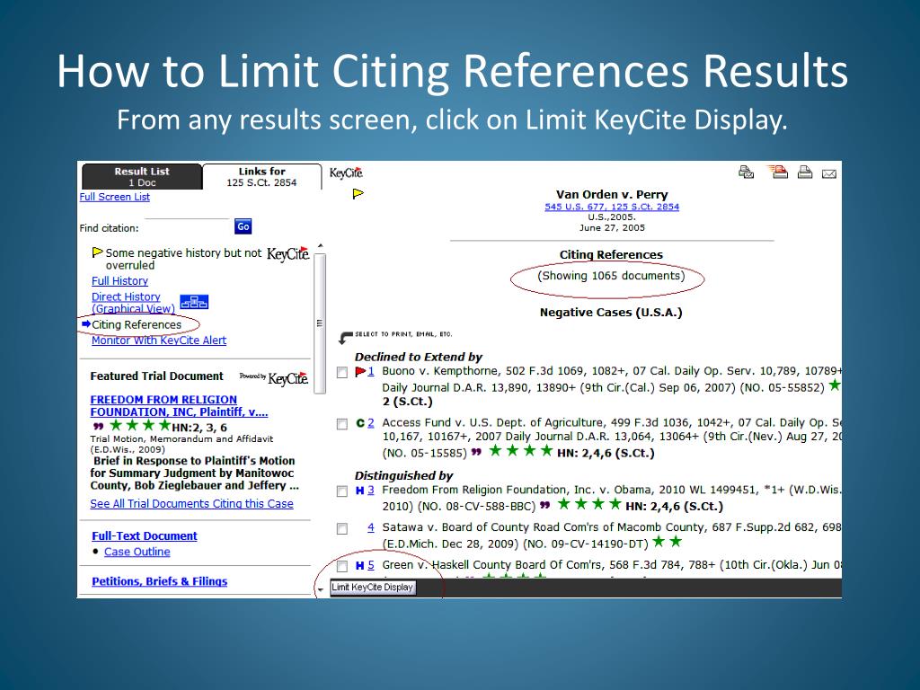920x690 pixels.
Task: Click the 'Declined to Extend by' heading
Action: point(419,357)
